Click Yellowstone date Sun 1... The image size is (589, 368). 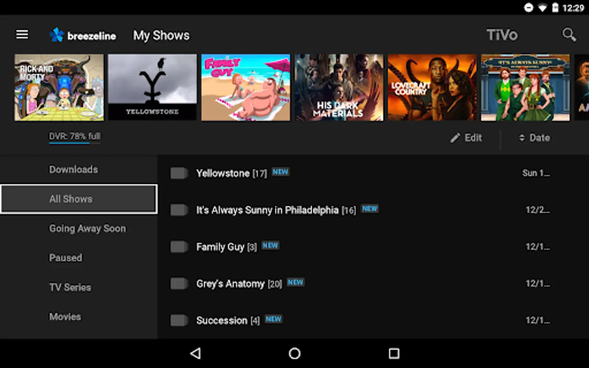tap(536, 173)
